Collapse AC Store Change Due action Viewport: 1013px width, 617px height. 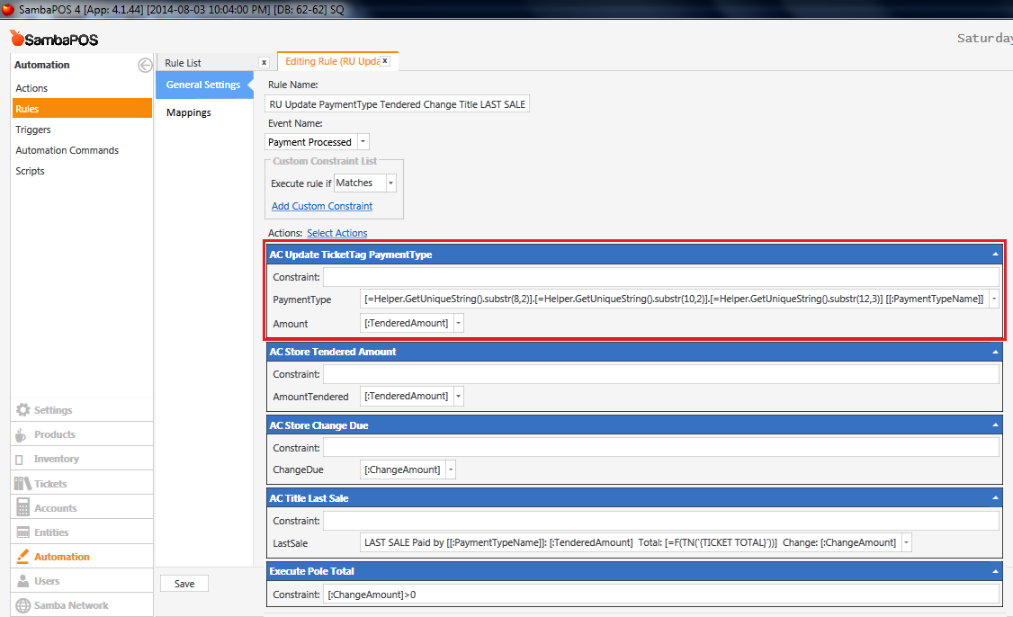tap(995, 425)
